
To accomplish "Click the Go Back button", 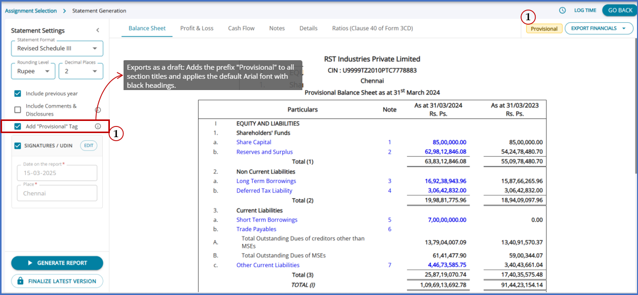I will [x=620, y=10].
